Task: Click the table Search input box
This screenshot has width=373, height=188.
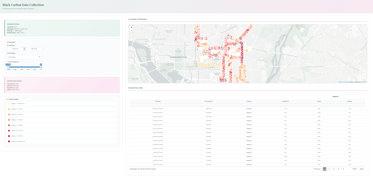Action: 352,96
